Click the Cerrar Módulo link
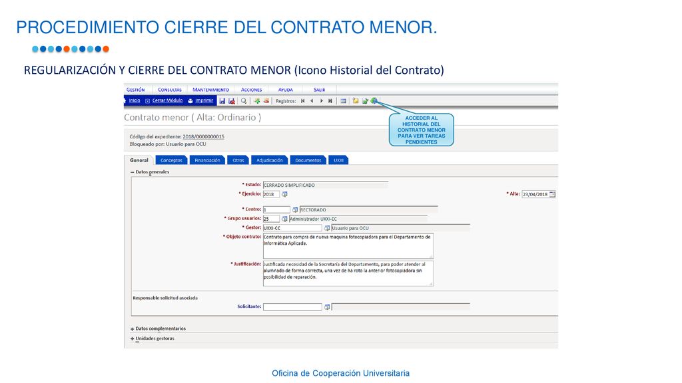 coord(167,100)
